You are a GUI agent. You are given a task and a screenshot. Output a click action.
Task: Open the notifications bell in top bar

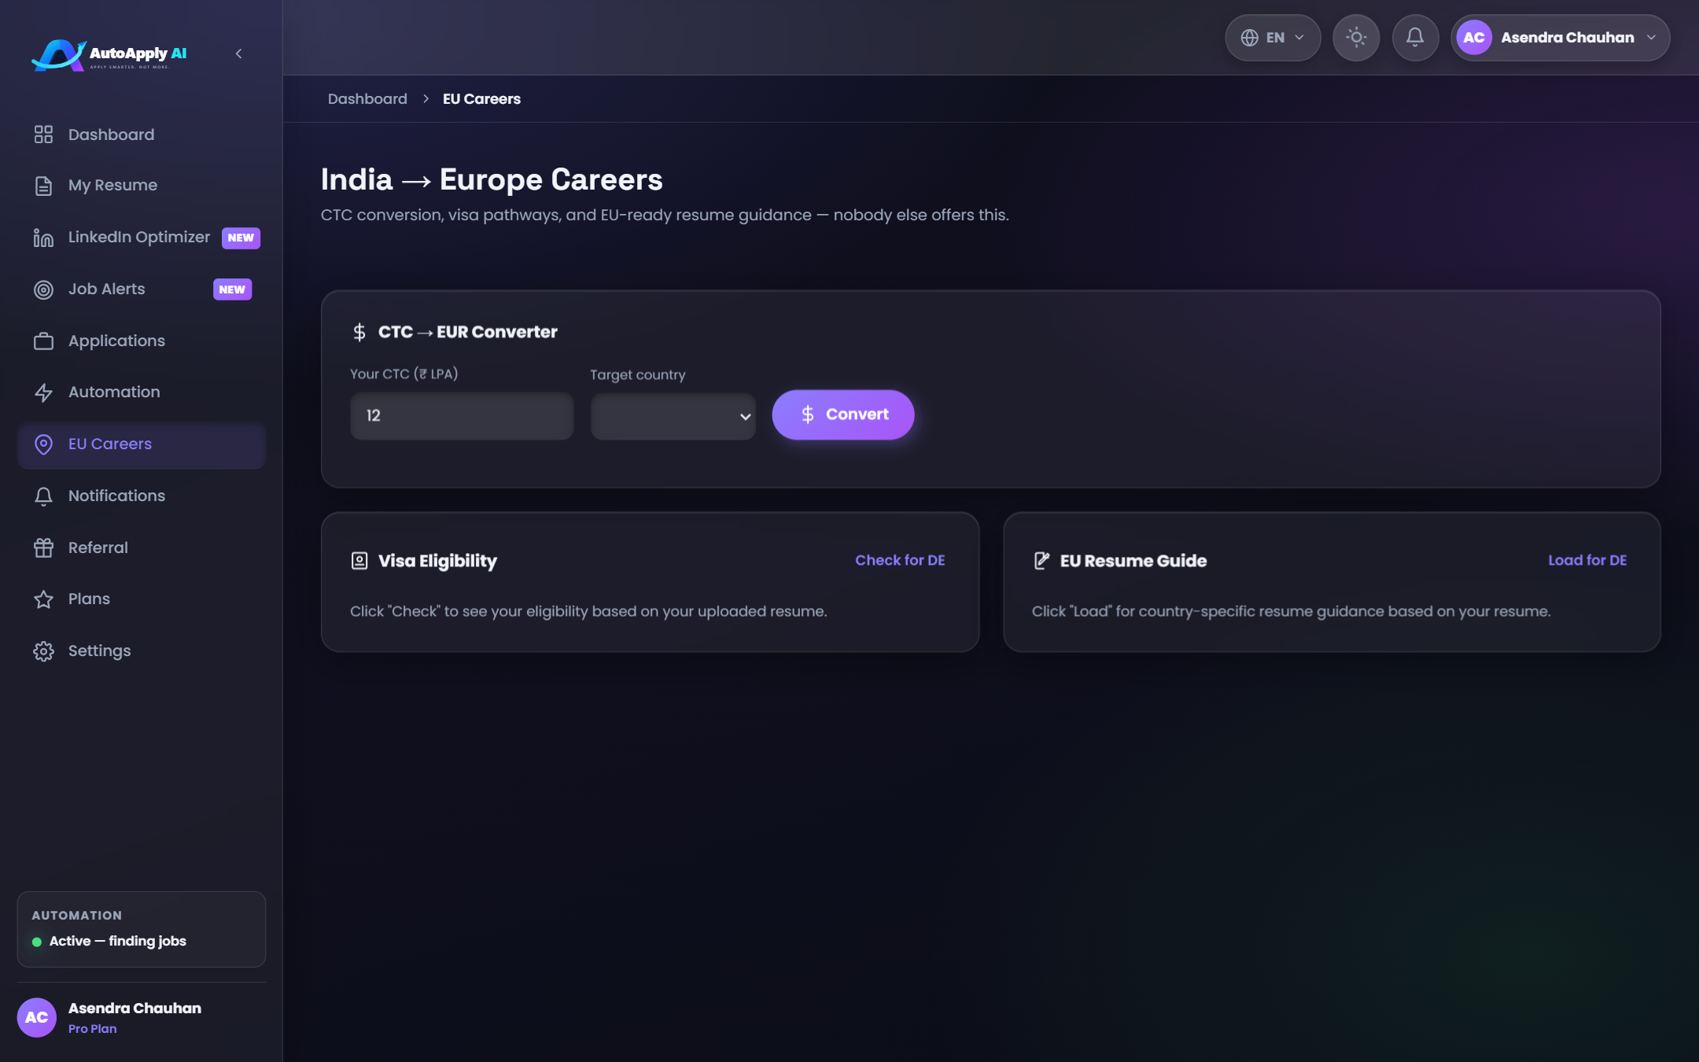coord(1415,38)
